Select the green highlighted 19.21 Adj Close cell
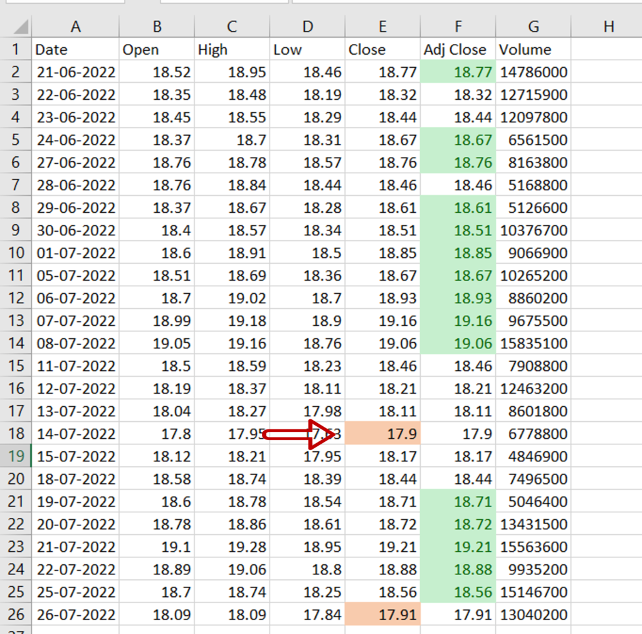Viewport: 642px width, 634px height. (x=458, y=547)
